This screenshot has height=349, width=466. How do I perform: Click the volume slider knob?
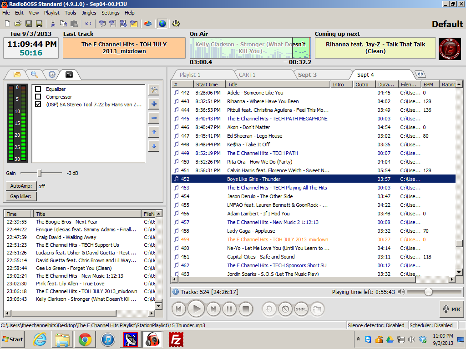tap(428, 292)
